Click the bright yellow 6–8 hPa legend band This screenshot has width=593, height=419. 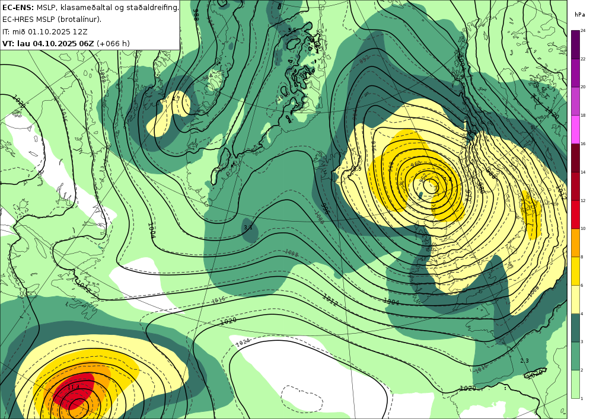(575, 271)
